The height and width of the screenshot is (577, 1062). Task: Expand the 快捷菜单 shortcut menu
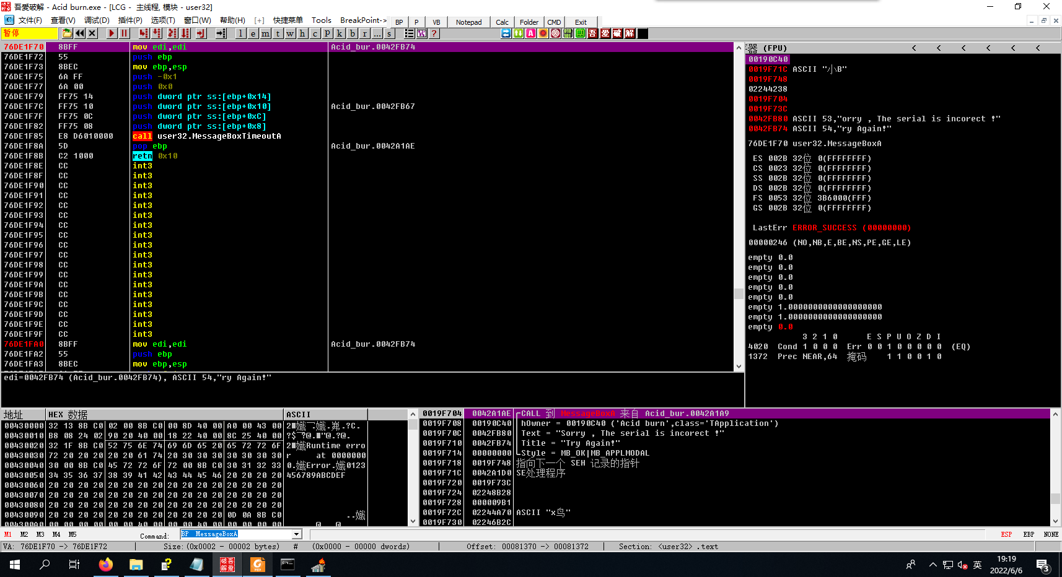(x=288, y=20)
